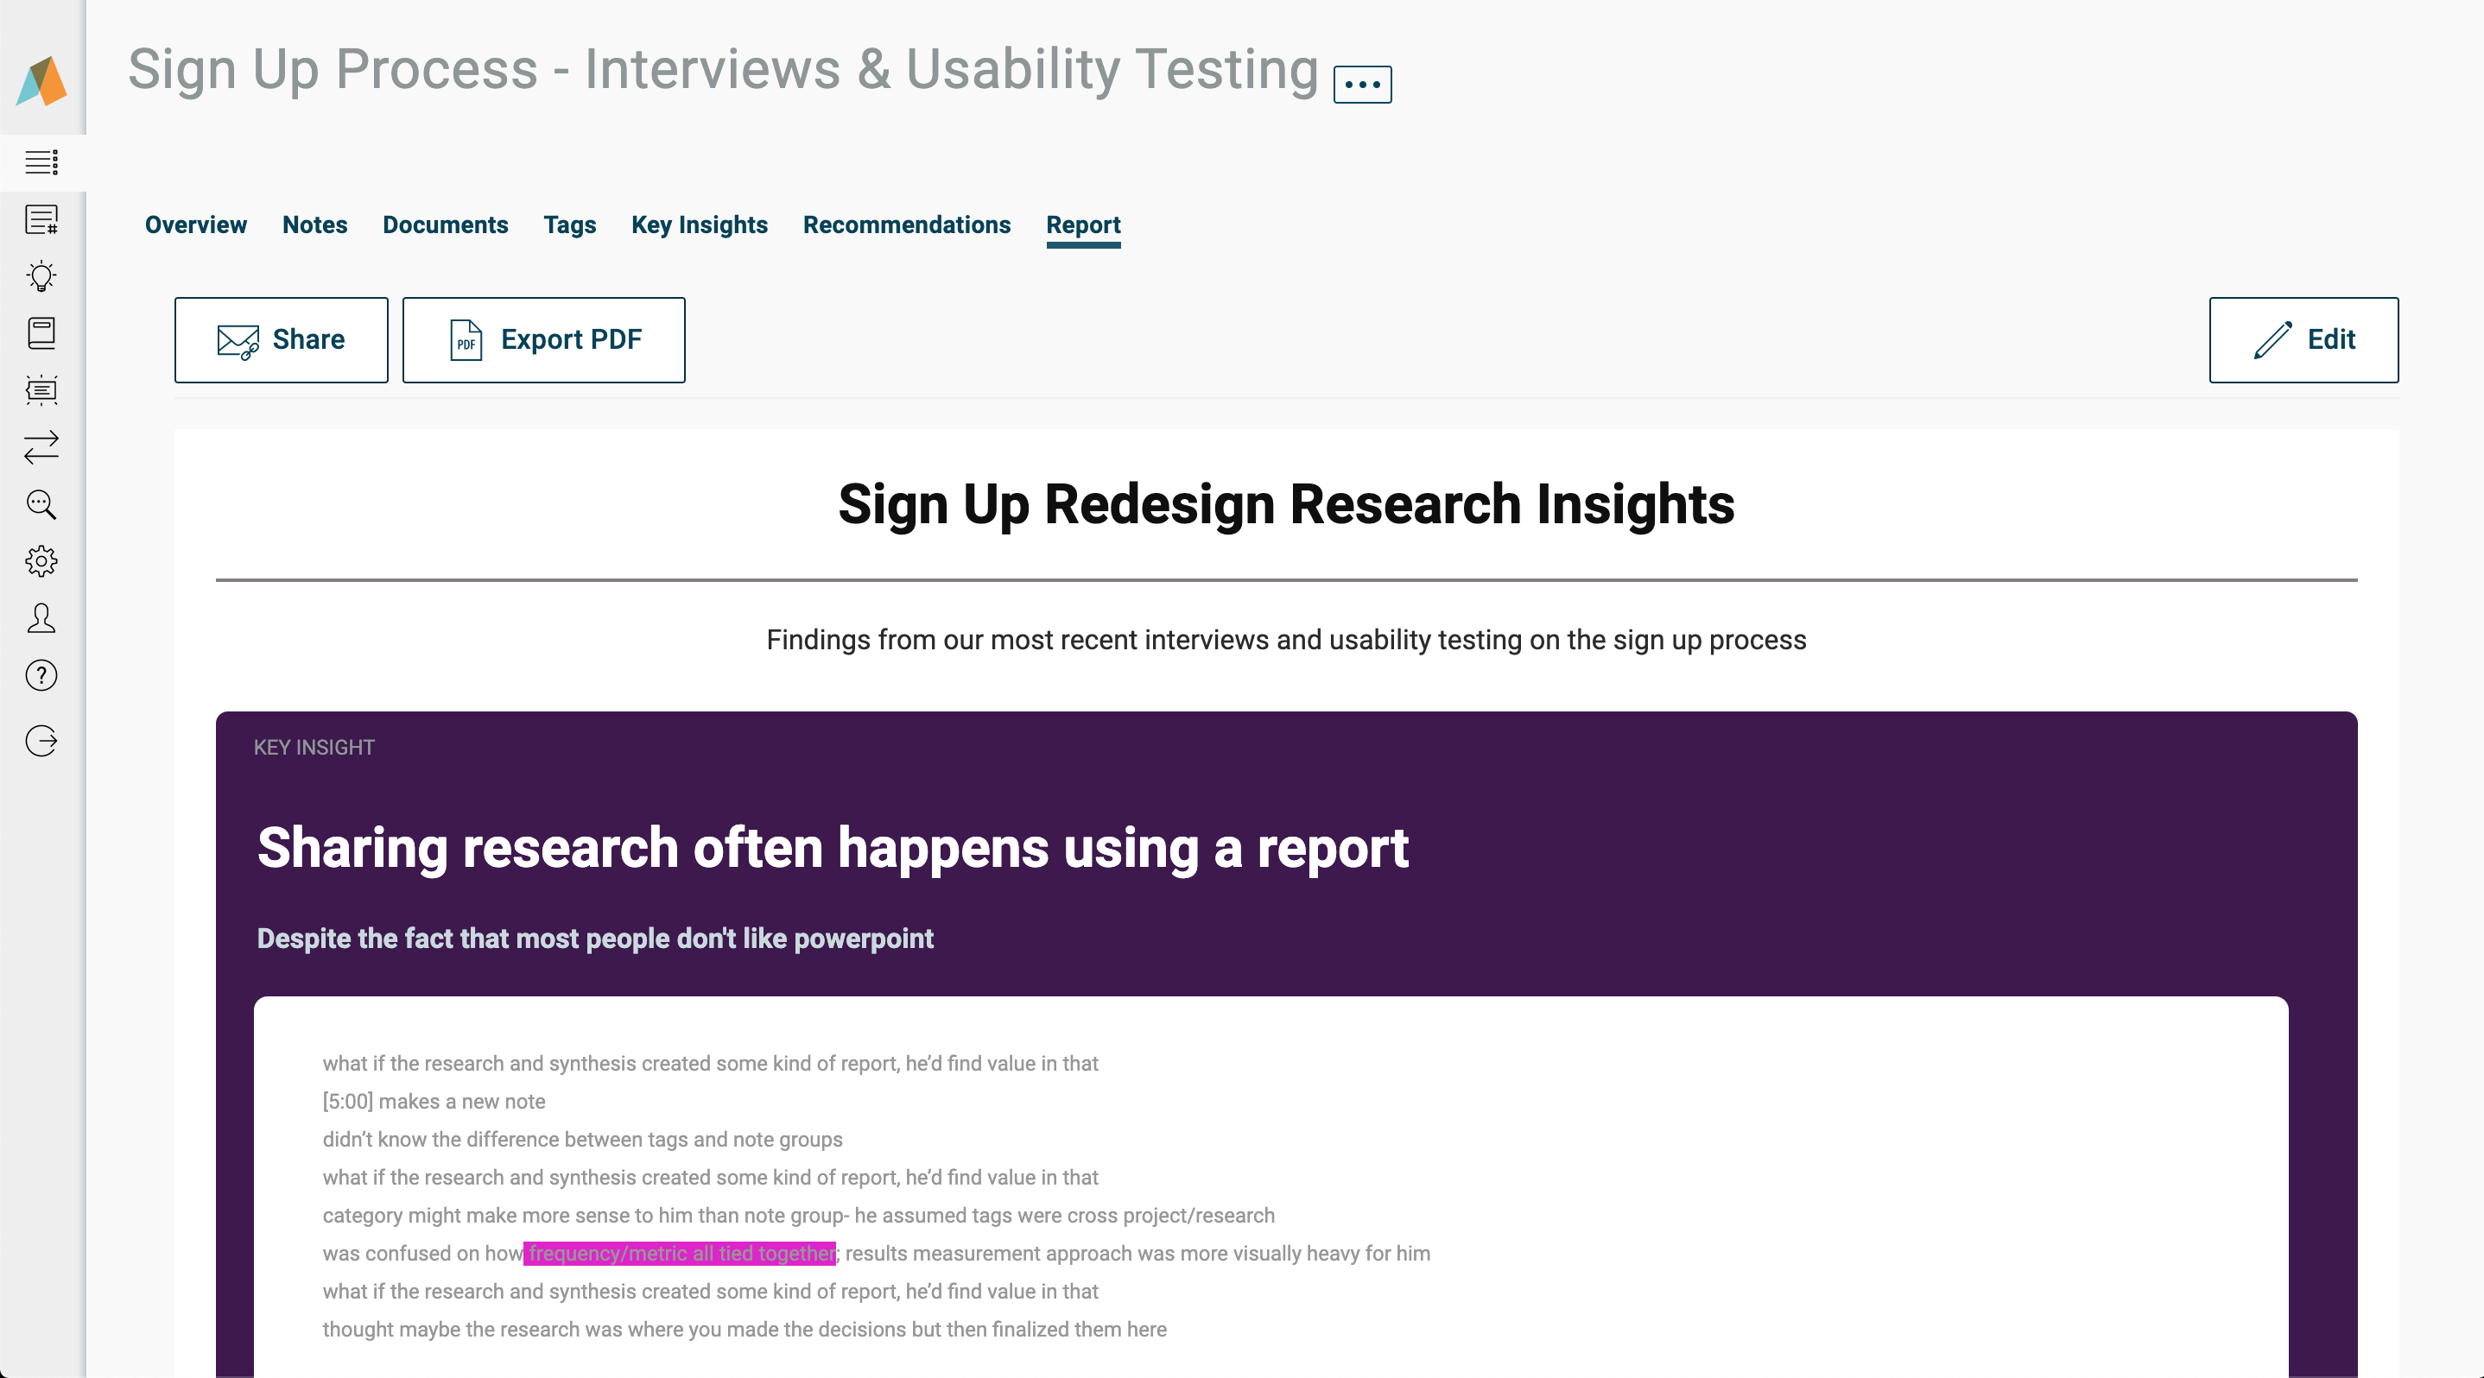Image resolution: width=2484 pixels, height=1378 pixels.
Task: Go to the Recommendations tab
Action: (906, 225)
